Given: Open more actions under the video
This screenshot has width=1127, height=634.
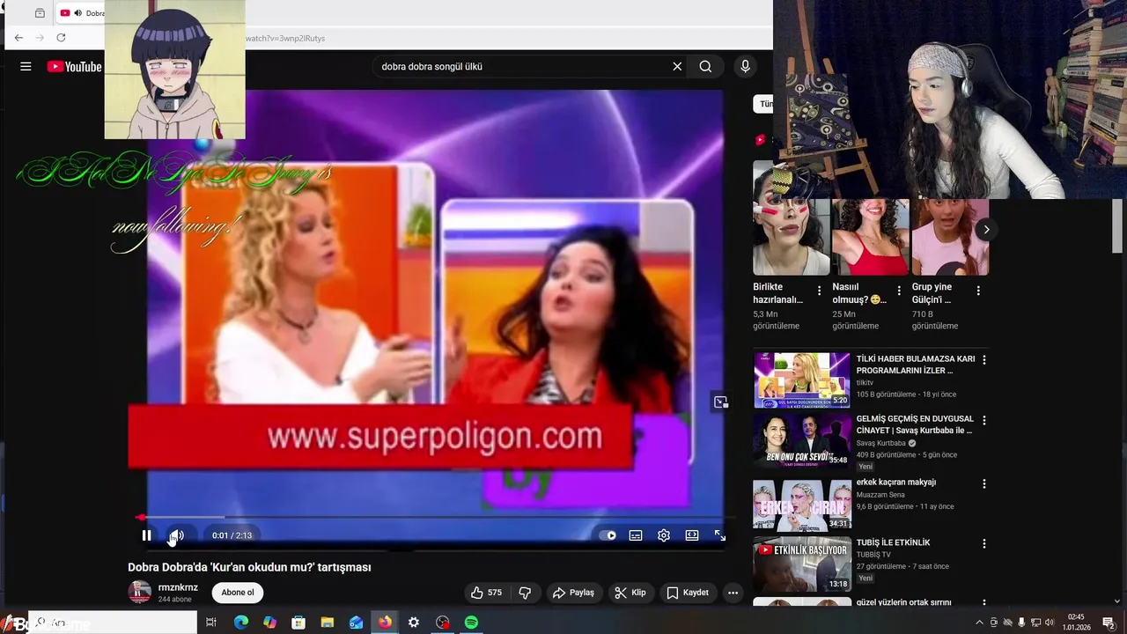Looking at the screenshot, I should pyautogui.click(x=733, y=593).
